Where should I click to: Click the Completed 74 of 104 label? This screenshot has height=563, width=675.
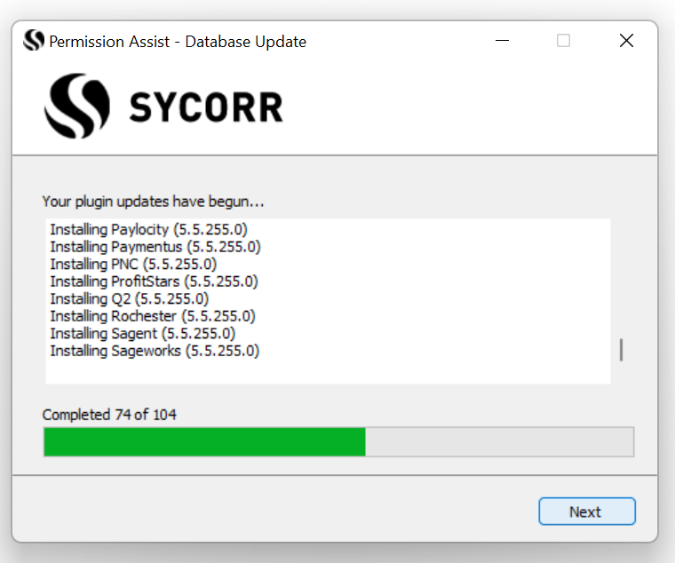point(109,415)
